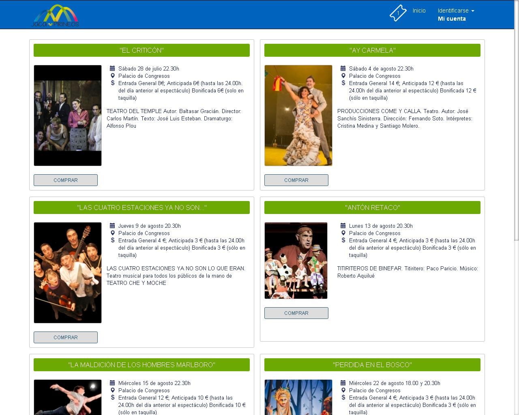519x415 pixels.
Task: Select the Antón Retaco puppets image
Action: (296, 261)
